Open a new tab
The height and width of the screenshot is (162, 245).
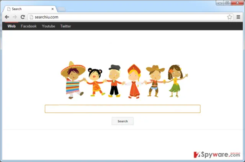pyautogui.click(x=62, y=9)
